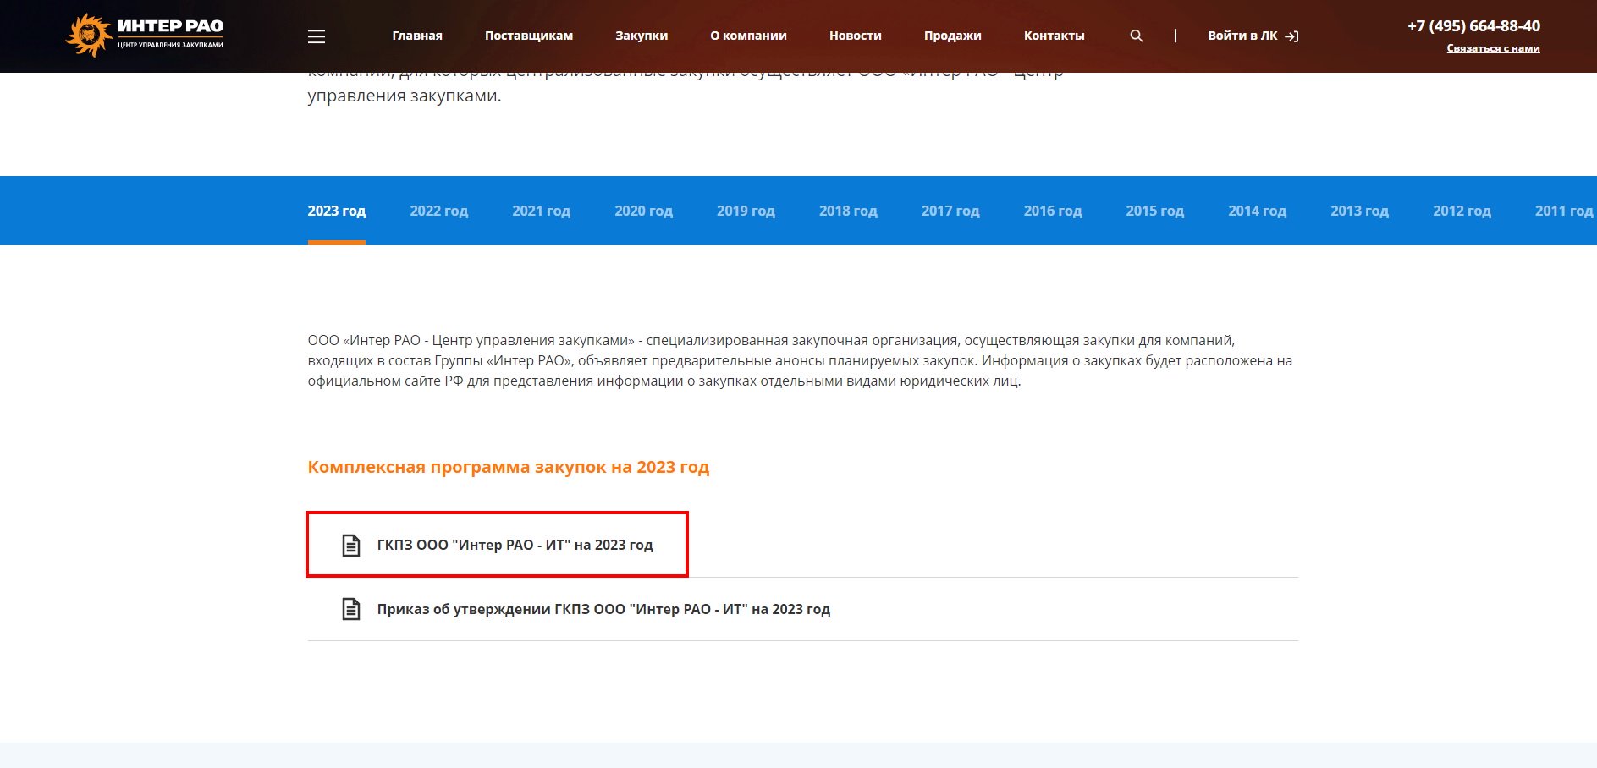The image size is (1597, 768).
Task: Click the phone number +7 (495) 664-88-40
Action: (1473, 26)
